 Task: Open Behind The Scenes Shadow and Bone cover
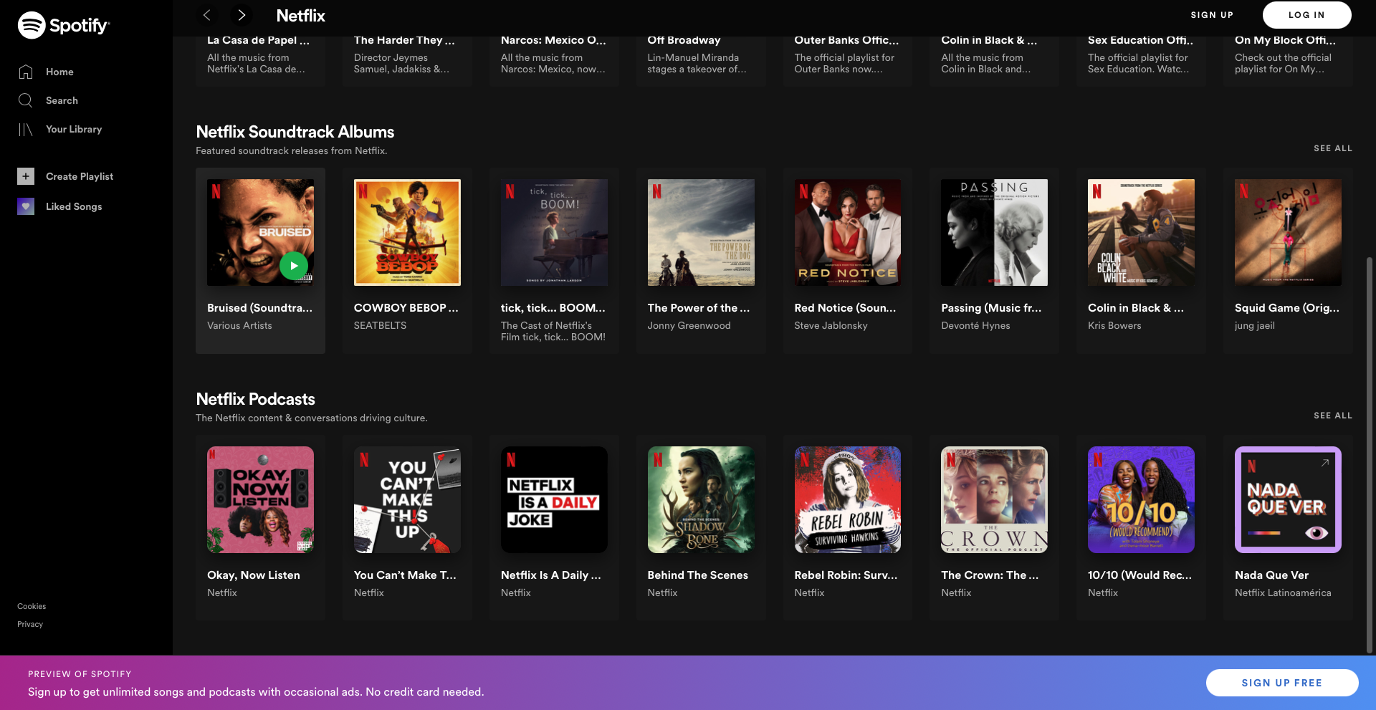pos(701,499)
